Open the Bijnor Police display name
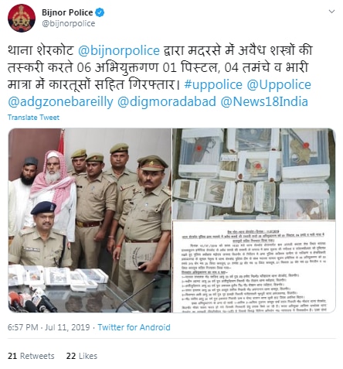Viewport: 343px width, 369px height. pyautogui.click(x=67, y=12)
